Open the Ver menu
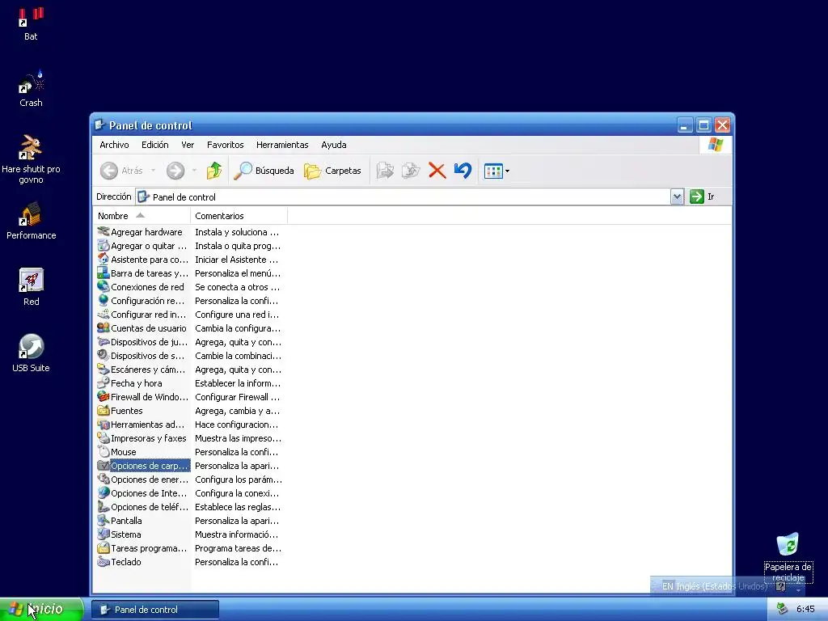Viewport: 828px width, 621px height. point(188,145)
